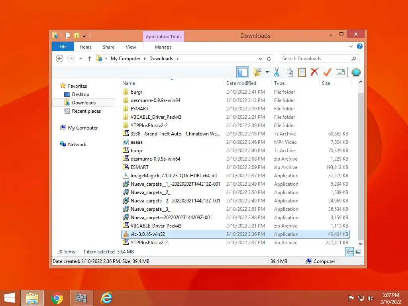Open the File menu tab
The width and height of the screenshot is (408, 306).
click(63, 47)
